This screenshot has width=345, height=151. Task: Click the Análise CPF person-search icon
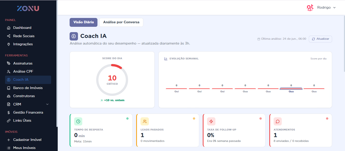(x=9, y=72)
